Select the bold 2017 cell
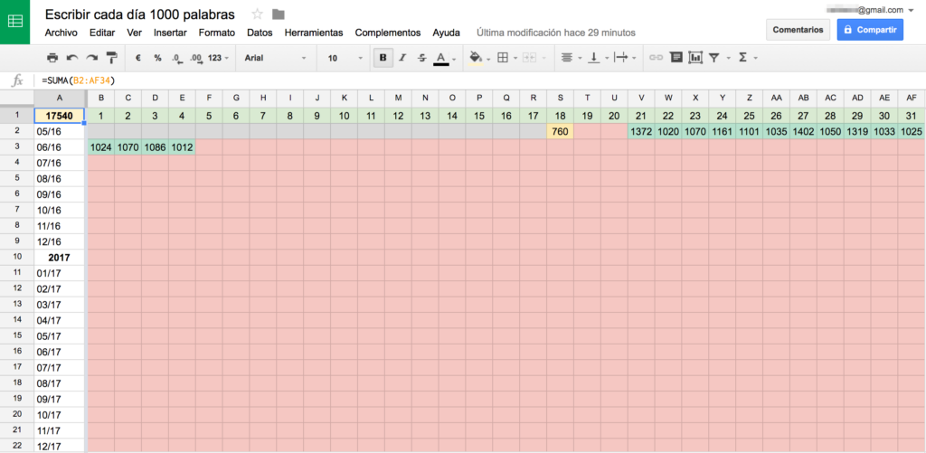The height and width of the screenshot is (453, 926). click(59, 258)
